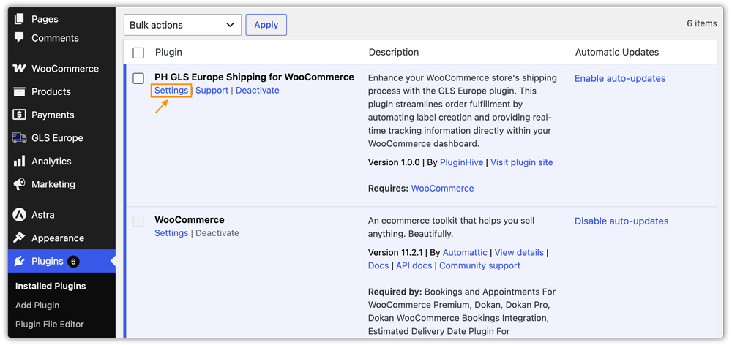Open the Automattic author link
The height and width of the screenshot is (345, 732).
point(465,252)
